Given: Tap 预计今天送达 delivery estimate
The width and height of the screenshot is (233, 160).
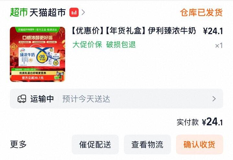Looking at the screenshot, I should pos(86,99).
